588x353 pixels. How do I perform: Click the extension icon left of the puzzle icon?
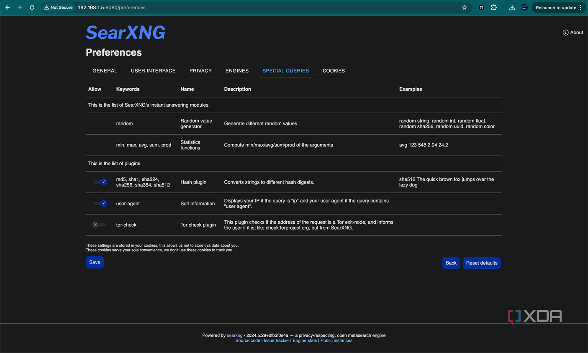pyautogui.click(x=481, y=8)
